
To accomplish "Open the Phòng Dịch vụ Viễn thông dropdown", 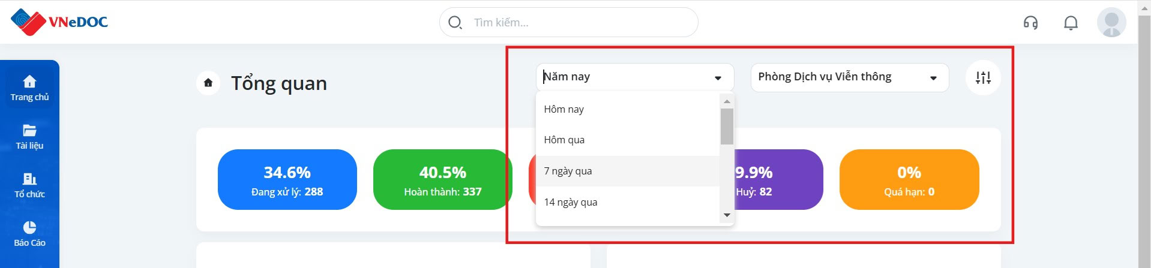I will [850, 77].
